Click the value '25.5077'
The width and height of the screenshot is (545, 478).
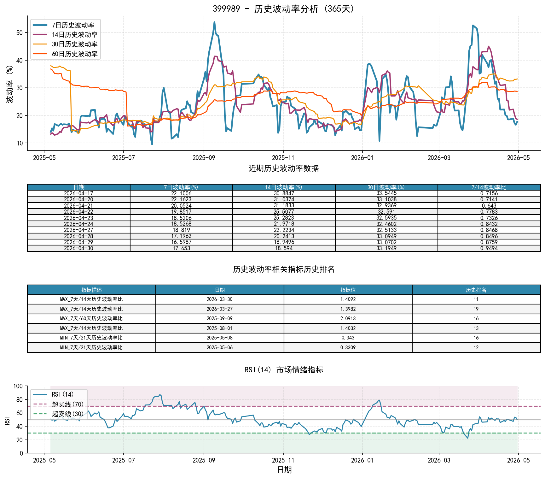point(284,212)
